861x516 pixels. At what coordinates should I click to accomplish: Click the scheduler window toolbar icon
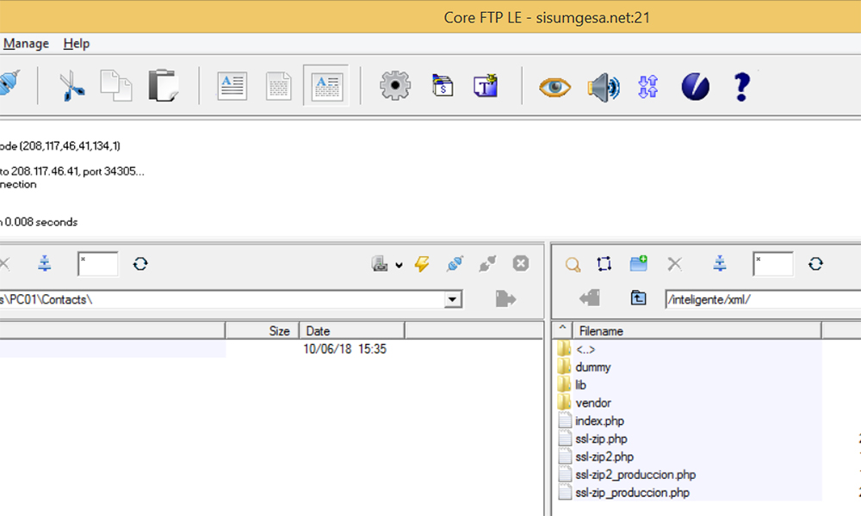pos(443,85)
